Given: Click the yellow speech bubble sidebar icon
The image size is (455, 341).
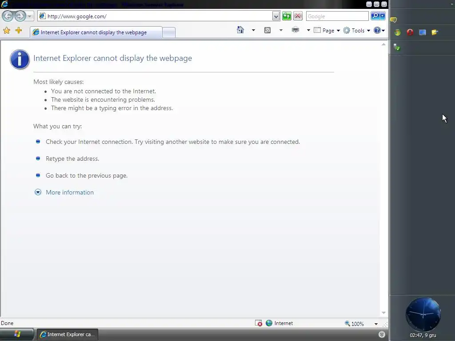Looking at the screenshot, I should tap(394, 20).
